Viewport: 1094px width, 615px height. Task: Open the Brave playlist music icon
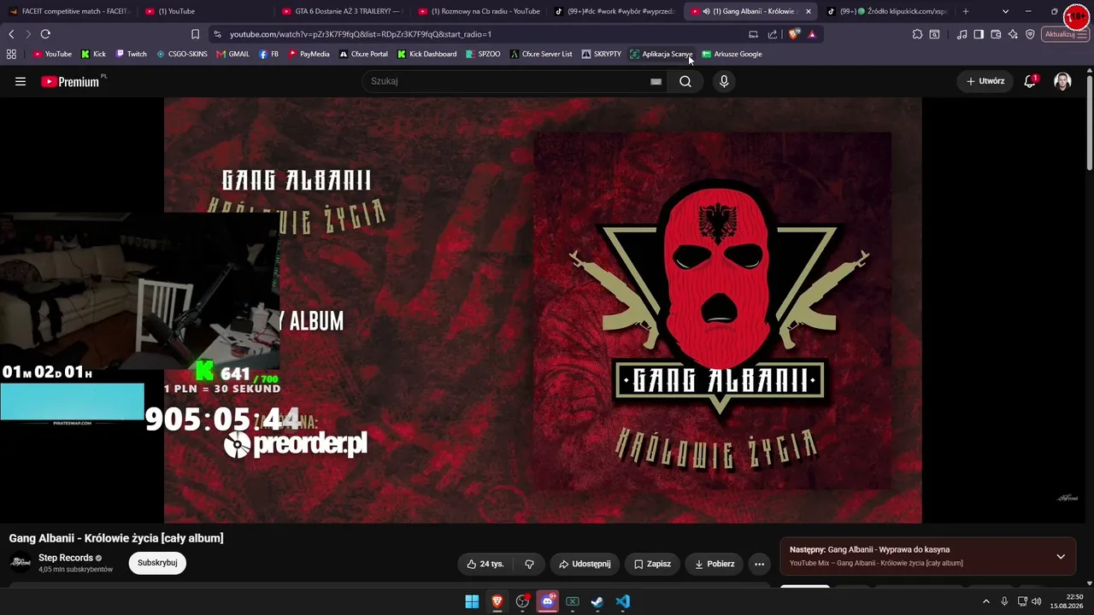pyautogui.click(x=962, y=34)
